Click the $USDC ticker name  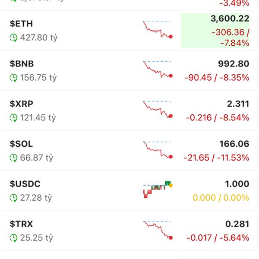(25, 184)
